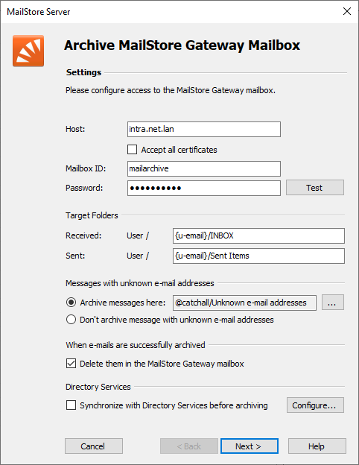This screenshot has width=359, height=465.
Task: Edit the Sent target folder field
Action: coord(258,256)
